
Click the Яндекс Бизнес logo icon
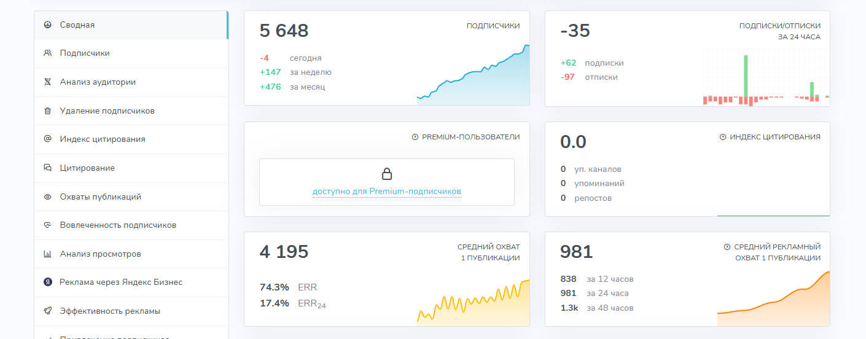click(47, 282)
